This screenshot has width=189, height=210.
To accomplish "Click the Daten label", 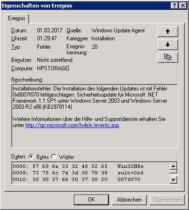I will (19, 157).
